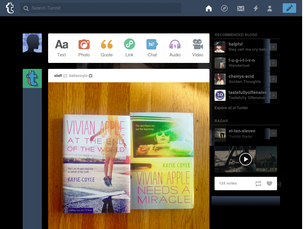306x229 pixels.
Task: Create a new Video post
Action: coord(198,48)
